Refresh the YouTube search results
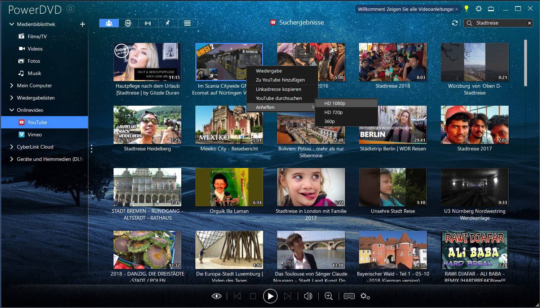 pos(455,22)
